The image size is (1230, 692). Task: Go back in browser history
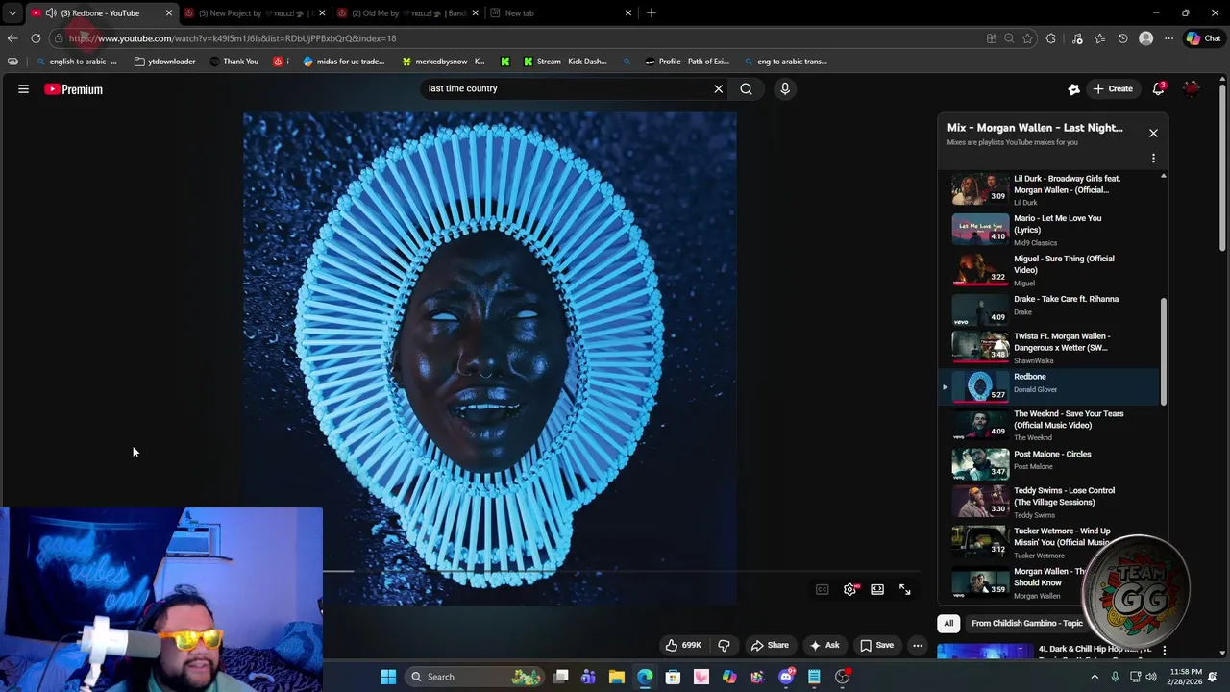tap(12, 38)
